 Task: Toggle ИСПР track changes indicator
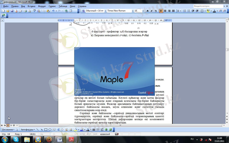coord(82,134)
